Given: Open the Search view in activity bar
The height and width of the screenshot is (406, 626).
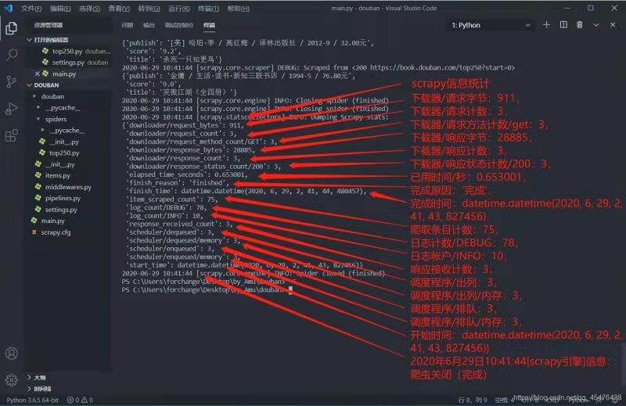Looking at the screenshot, I should [12, 55].
